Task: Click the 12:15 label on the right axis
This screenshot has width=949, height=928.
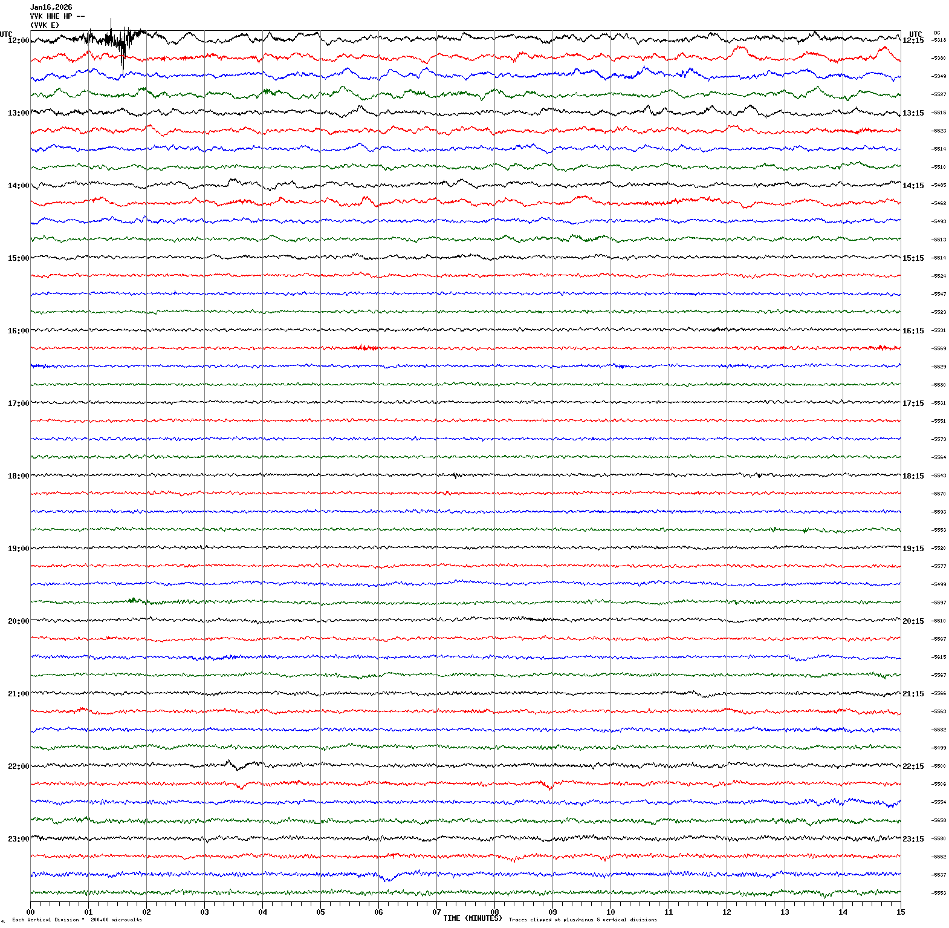Action: pyautogui.click(x=913, y=41)
